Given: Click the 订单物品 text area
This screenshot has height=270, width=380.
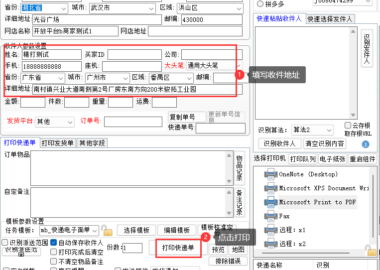Looking at the screenshot, I should [x=131, y=167].
